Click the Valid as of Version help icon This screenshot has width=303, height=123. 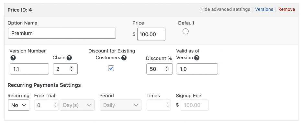pyautogui.click(x=197, y=58)
